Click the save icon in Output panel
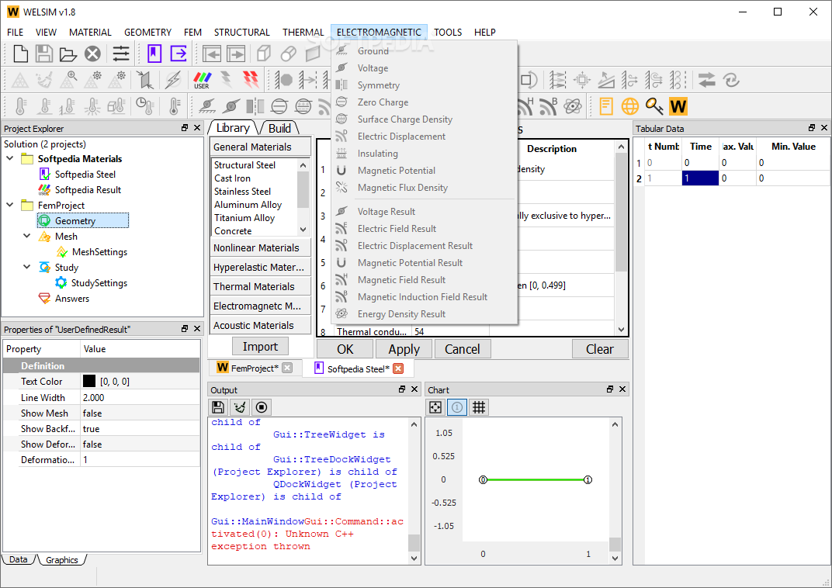 [x=217, y=407]
